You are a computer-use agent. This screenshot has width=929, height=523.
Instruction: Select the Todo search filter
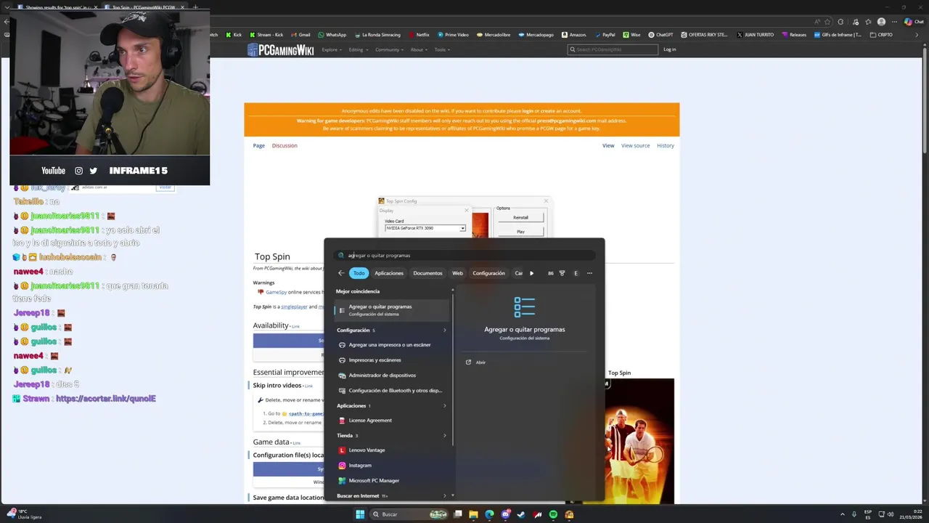(x=359, y=273)
